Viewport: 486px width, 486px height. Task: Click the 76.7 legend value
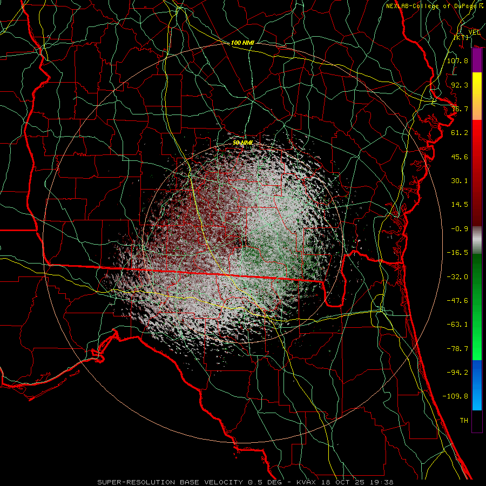(x=460, y=109)
